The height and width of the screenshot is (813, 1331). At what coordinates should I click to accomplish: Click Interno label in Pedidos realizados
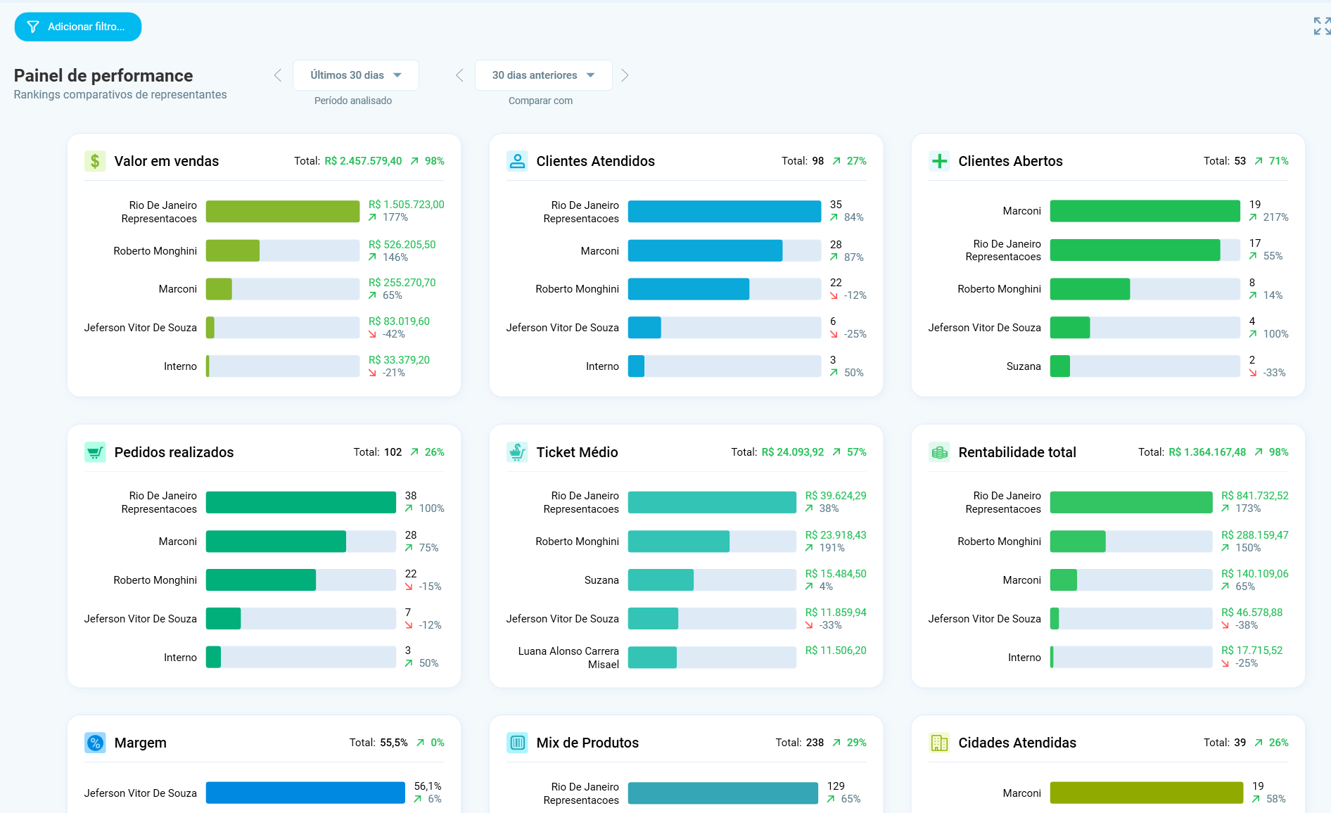pyautogui.click(x=180, y=658)
